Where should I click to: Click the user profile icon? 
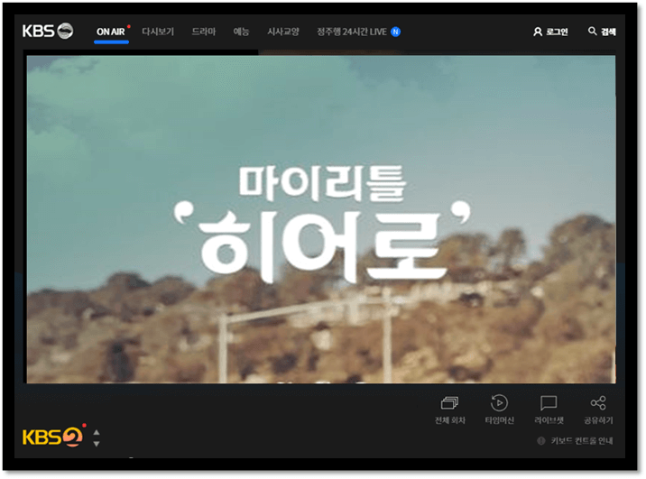pos(538,32)
